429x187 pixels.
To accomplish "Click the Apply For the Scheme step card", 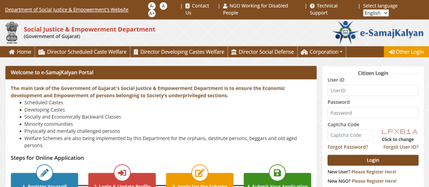I will [200, 180].
